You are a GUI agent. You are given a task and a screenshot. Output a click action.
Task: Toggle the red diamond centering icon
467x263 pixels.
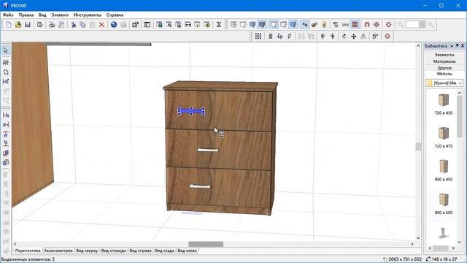click(x=377, y=25)
